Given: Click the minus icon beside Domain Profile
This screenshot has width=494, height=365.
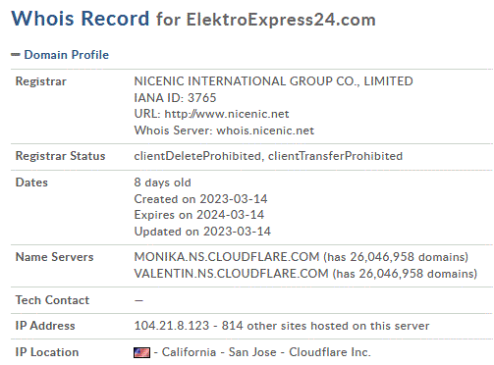Looking at the screenshot, I should pyautogui.click(x=16, y=55).
